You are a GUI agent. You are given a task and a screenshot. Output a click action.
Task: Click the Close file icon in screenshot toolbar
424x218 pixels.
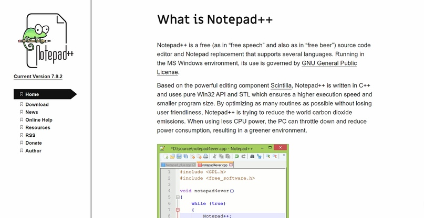coord(192,156)
